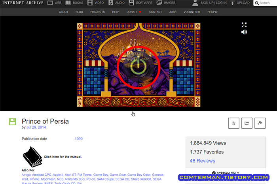Open the user account silhouette icon
This screenshot has width=277, height=184.
click(x=195, y=3)
